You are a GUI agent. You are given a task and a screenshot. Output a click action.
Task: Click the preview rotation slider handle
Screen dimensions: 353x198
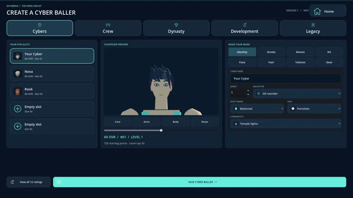(161, 130)
